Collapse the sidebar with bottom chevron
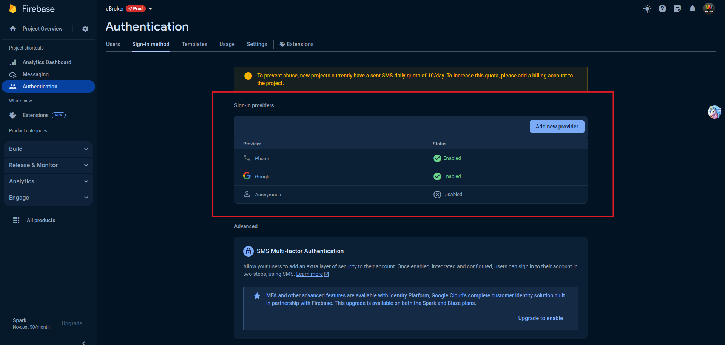Image resolution: width=725 pixels, height=345 pixels. click(84, 343)
